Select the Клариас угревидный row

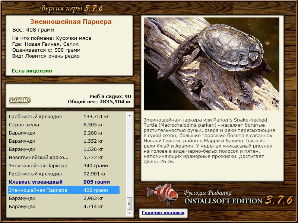pyautogui.click(x=64, y=182)
